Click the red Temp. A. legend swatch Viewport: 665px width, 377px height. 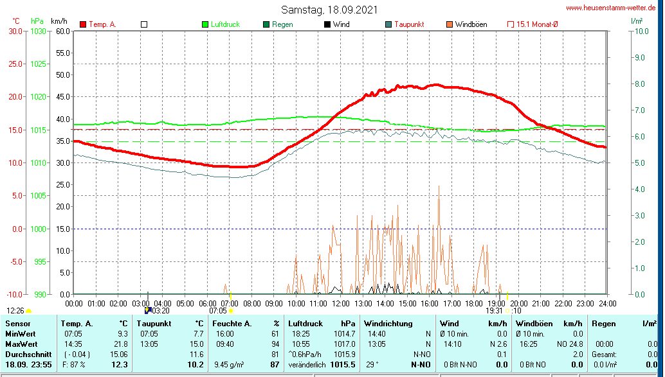(x=83, y=24)
